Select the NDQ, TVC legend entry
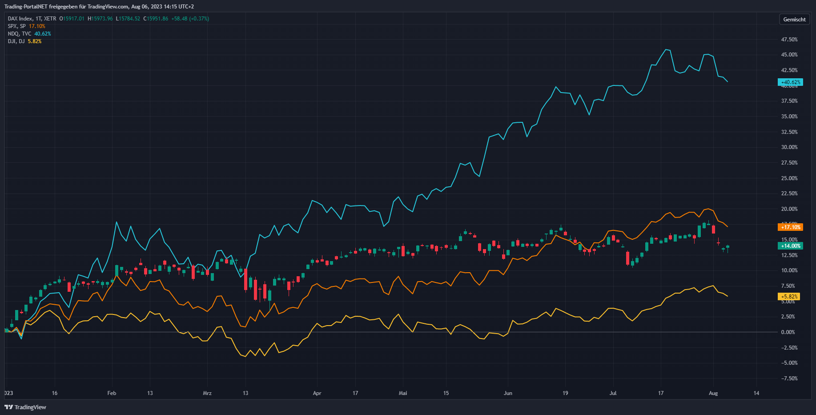 coord(20,34)
